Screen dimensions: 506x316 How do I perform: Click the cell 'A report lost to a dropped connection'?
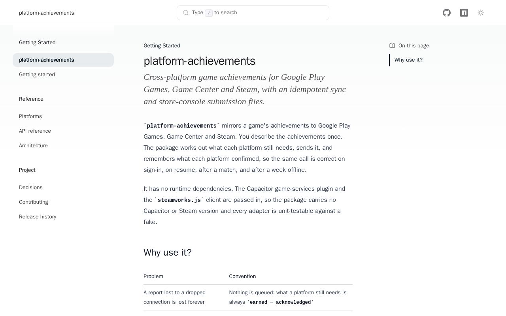pos(174,297)
